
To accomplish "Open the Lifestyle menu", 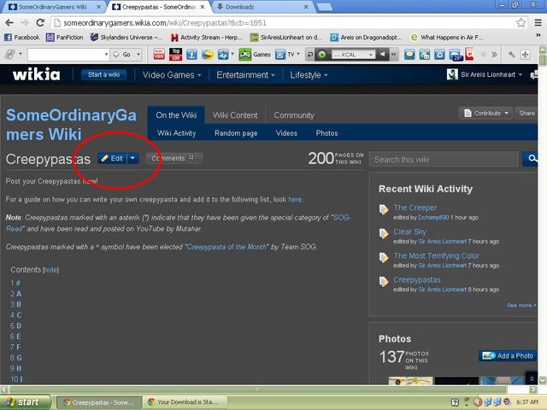I will (x=309, y=75).
